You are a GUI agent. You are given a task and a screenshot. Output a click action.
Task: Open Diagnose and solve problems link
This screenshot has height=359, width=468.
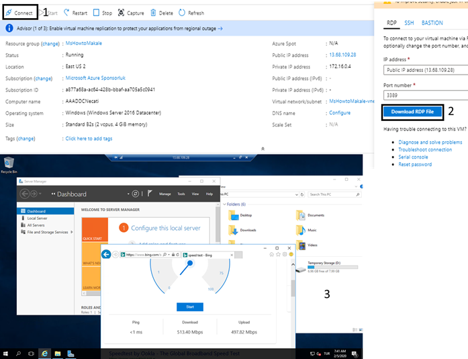click(430, 143)
